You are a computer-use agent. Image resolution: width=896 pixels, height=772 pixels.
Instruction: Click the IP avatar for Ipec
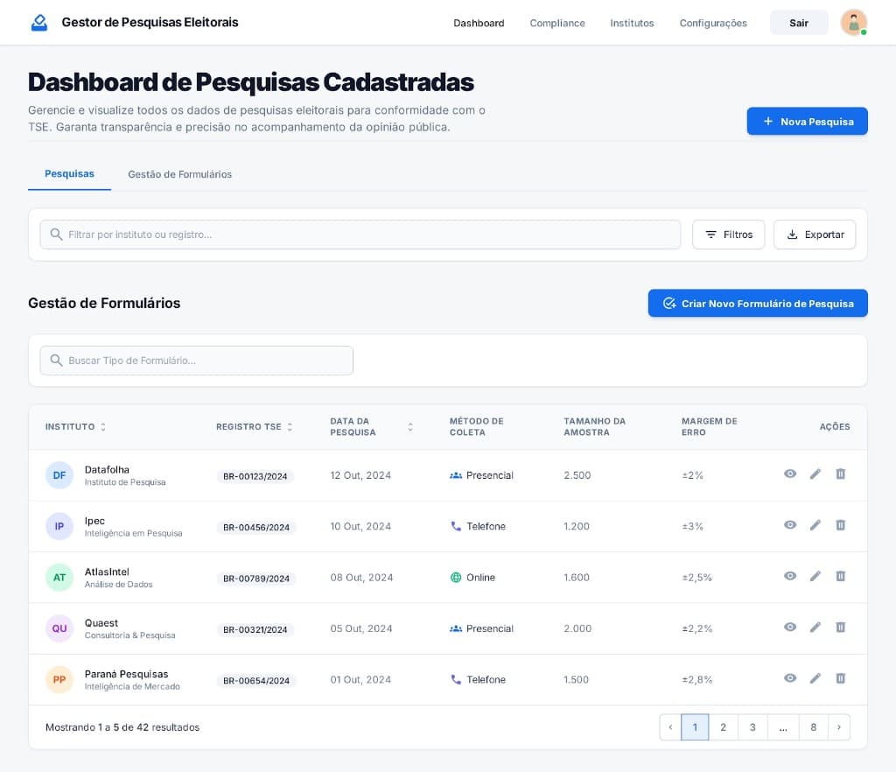tap(59, 526)
